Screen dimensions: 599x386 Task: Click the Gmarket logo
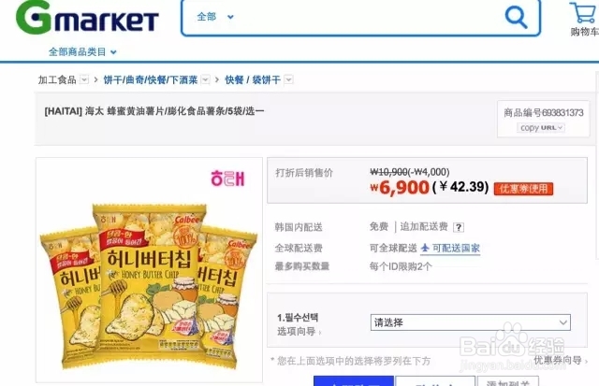tap(87, 18)
